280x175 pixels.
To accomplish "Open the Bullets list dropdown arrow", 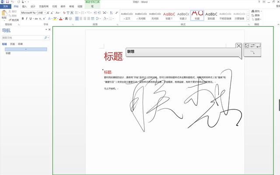I will (x=80, y=13).
